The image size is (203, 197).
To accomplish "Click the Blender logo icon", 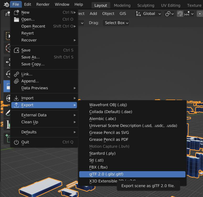I will click(x=6, y=4).
